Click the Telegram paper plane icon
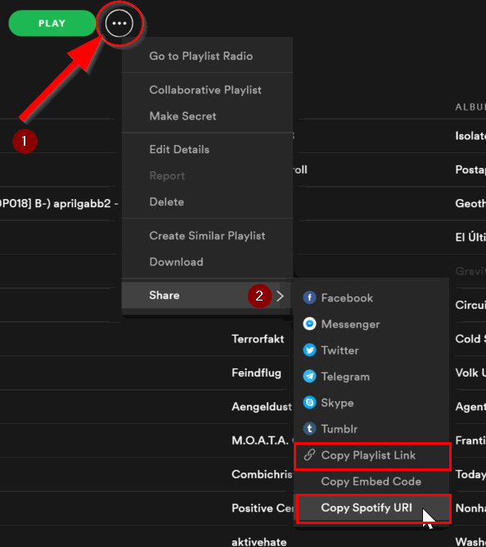 309,377
